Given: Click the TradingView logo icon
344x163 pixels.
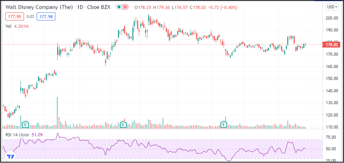Looking at the screenshot, I should tap(10, 156).
